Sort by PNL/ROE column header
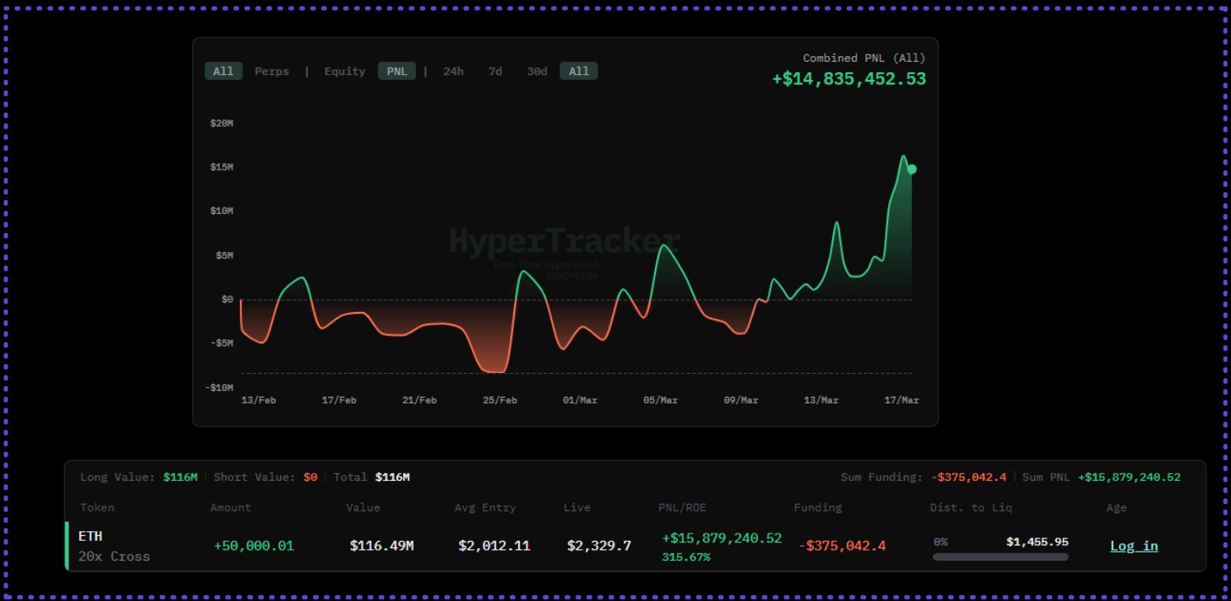Viewport: 1231px width, 601px height. [682, 507]
